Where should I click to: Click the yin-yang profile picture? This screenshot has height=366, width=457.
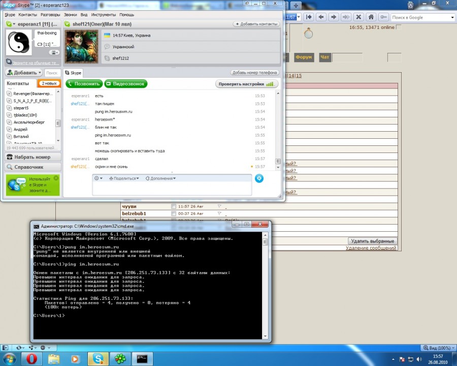19,43
